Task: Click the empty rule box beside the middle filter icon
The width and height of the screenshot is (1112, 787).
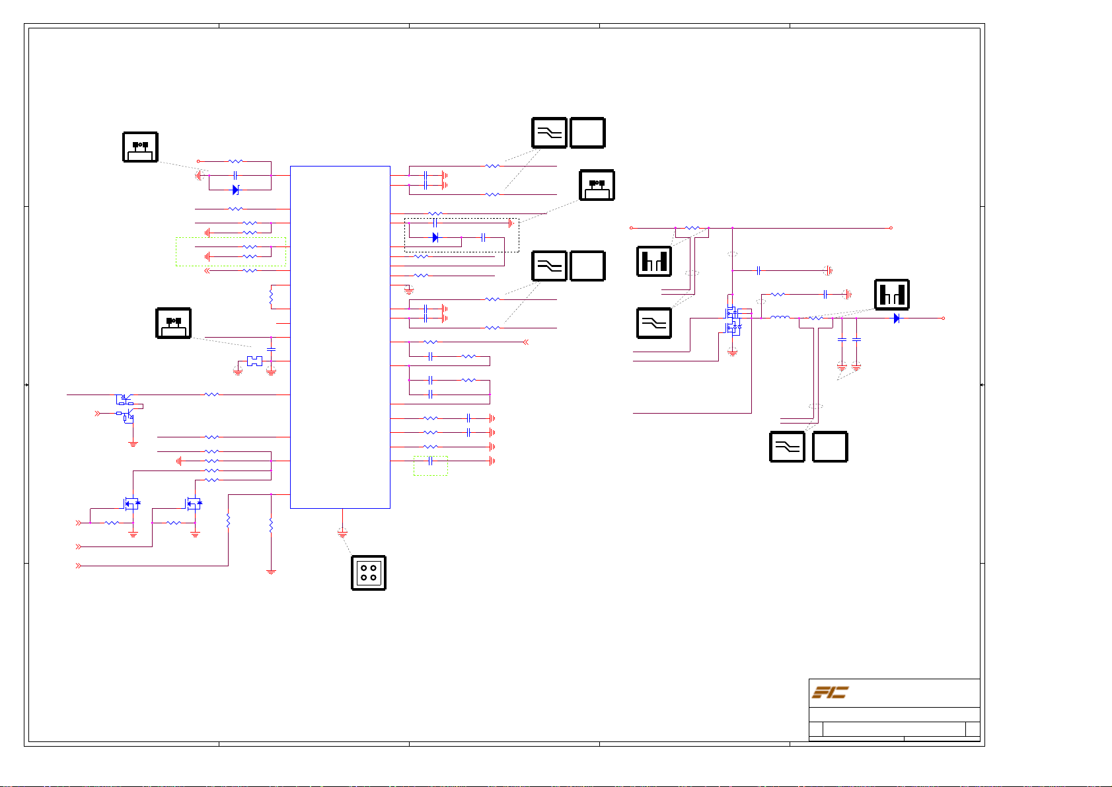Action: coord(587,266)
